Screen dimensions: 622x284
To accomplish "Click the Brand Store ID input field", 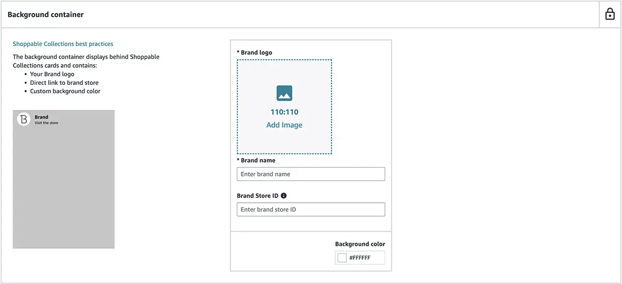I will pyautogui.click(x=311, y=210).
